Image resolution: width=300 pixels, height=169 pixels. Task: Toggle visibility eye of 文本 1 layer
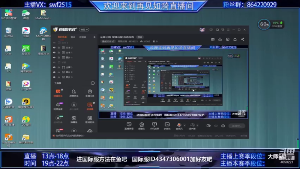click(x=54, y=53)
